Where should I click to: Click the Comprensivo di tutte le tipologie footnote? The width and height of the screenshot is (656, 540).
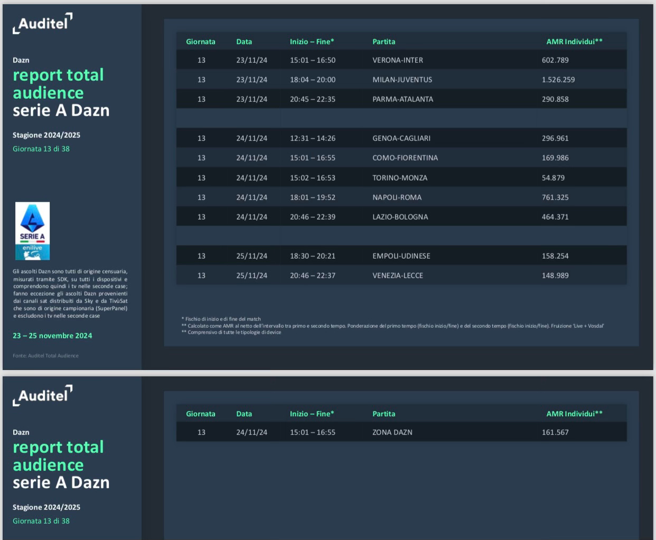tap(231, 333)
